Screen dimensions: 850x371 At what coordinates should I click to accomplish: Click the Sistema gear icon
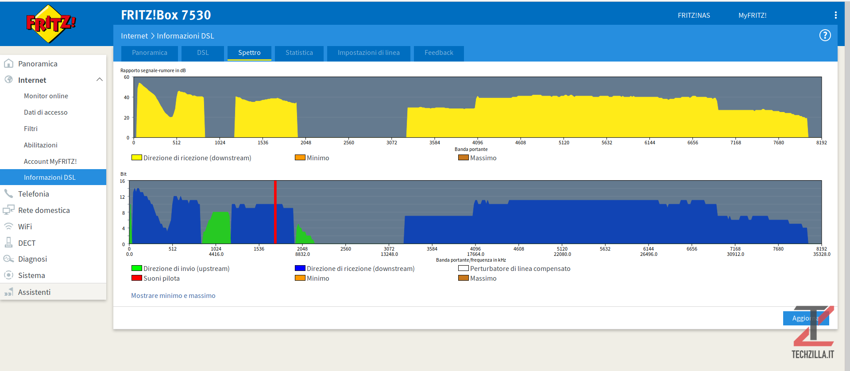pos(8,275)
